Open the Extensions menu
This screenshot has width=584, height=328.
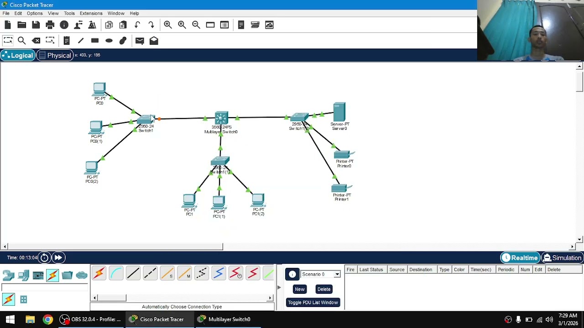pos(91,13)
